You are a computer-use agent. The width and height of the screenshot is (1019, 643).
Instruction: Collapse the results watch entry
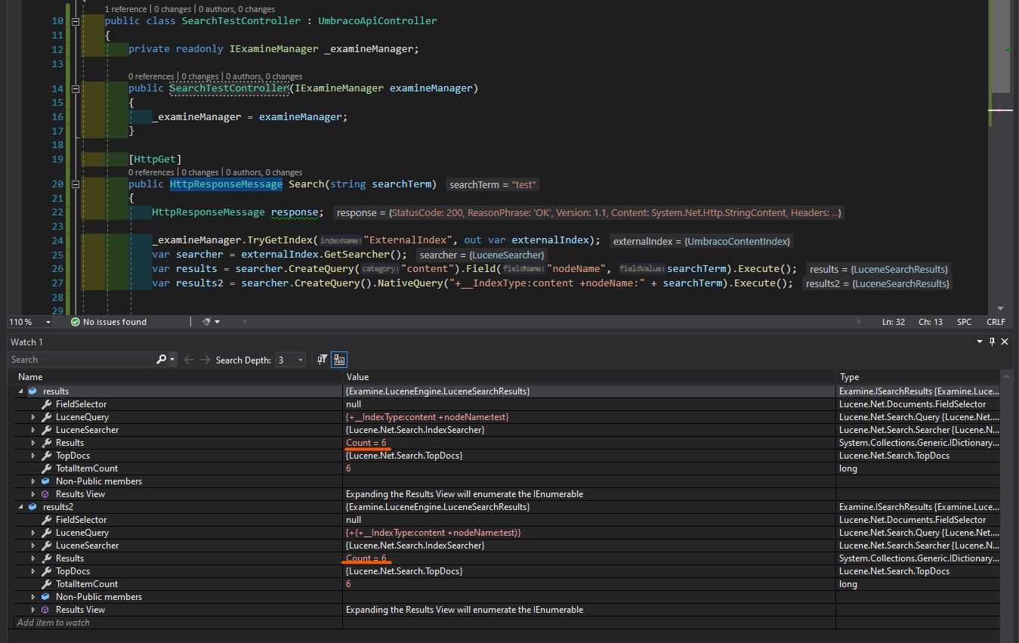click(20, 391)
